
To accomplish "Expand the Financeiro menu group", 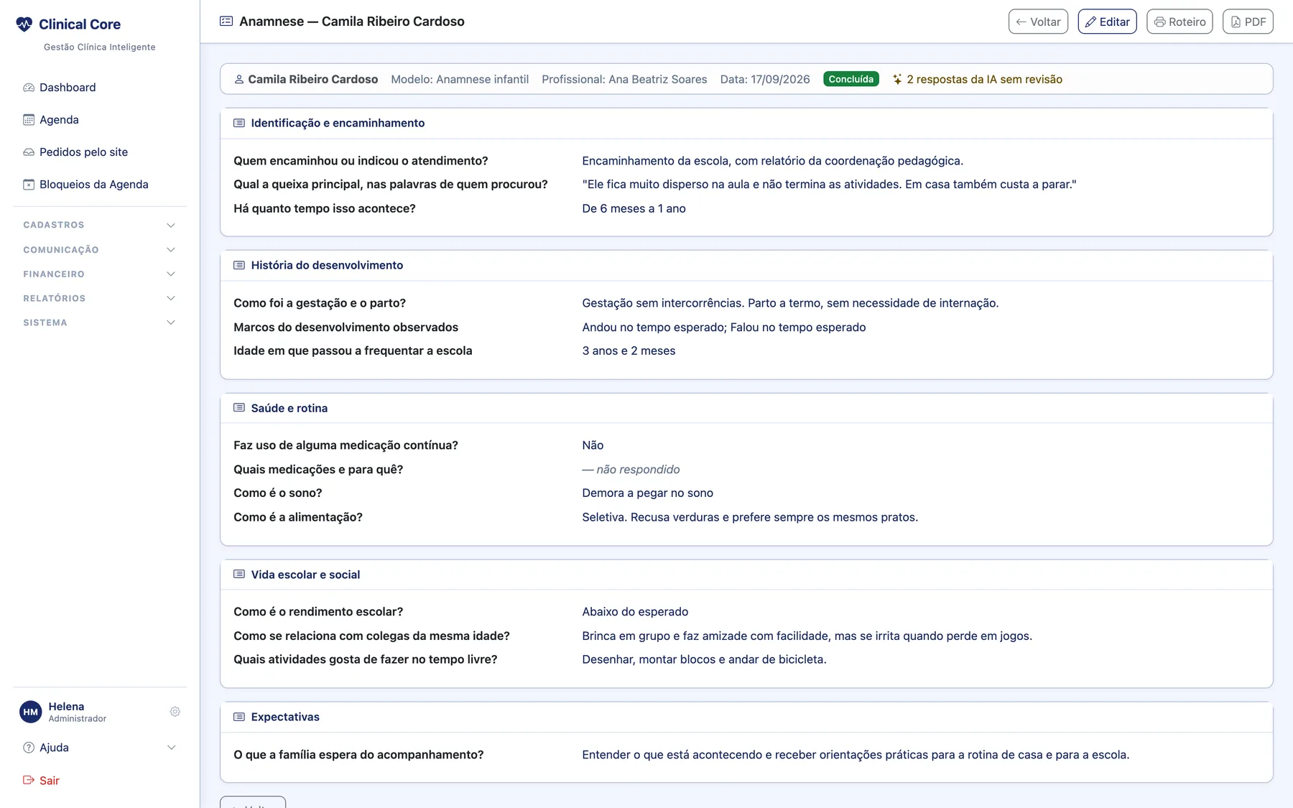I will coord(100,274).
